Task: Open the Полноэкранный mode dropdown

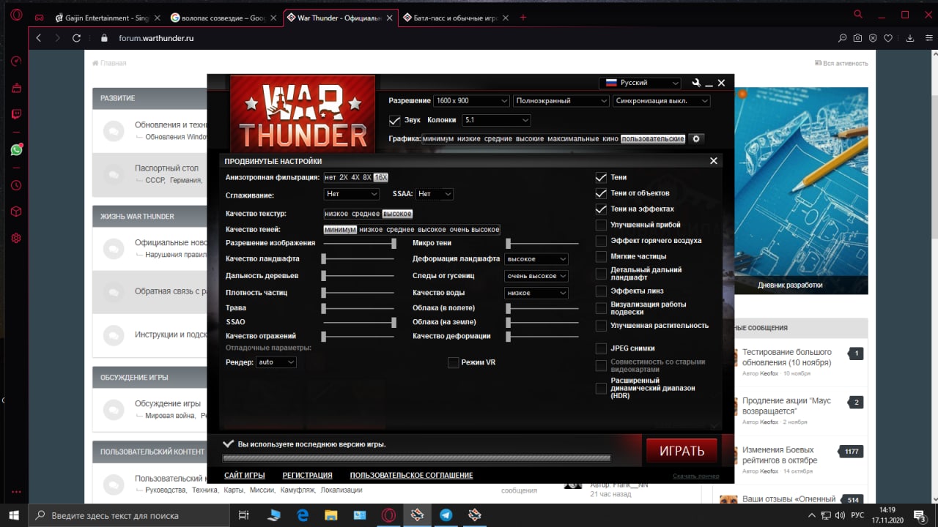Action: pyautogui.click(x=561, y=101)
